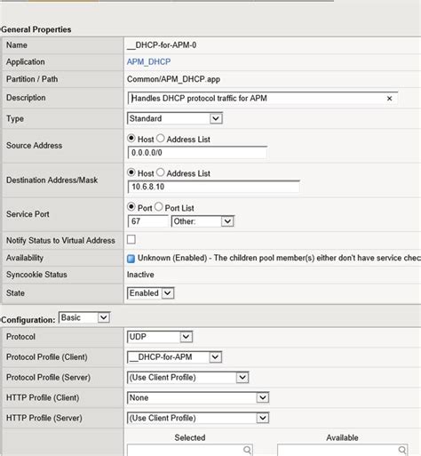Screen dimensions: 421x456
Task: Clear the Description field with the X icon
Action: pyautogui.click(x=389, y=99)
